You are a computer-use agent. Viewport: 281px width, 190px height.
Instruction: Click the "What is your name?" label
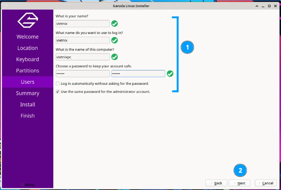72,16
